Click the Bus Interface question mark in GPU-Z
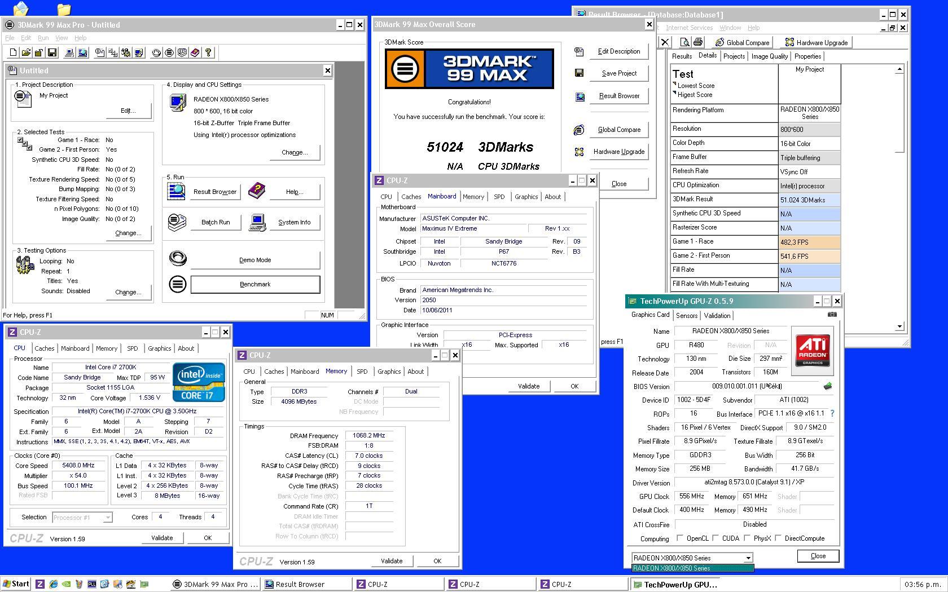948x592 pixels. coord(832,413)
